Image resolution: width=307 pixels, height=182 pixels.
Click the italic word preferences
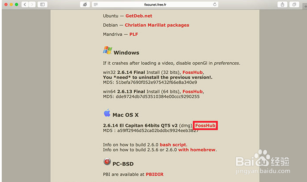point(227,63)
